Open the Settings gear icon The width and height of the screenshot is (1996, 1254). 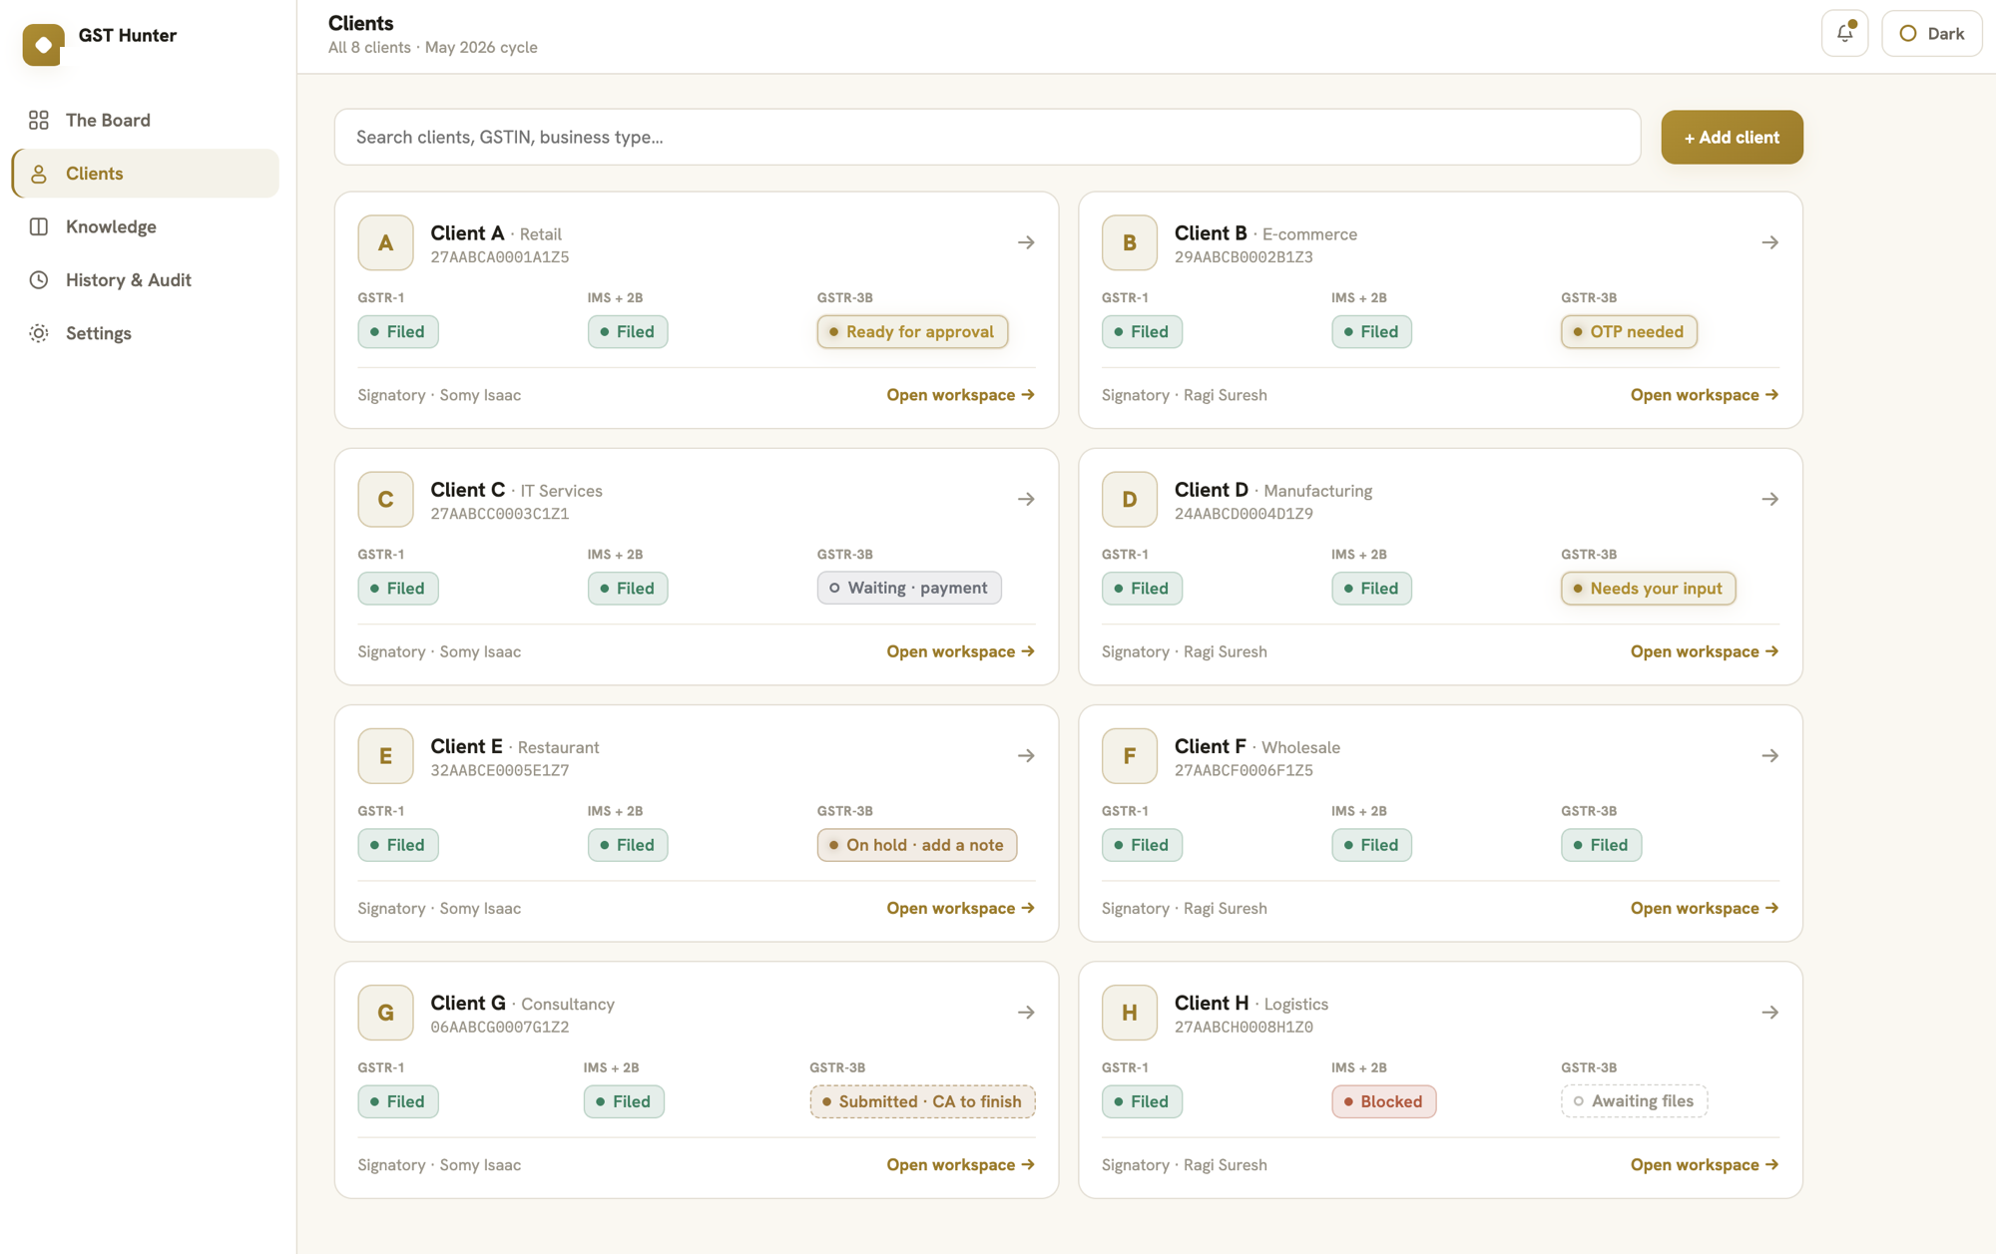click(39, 333)
